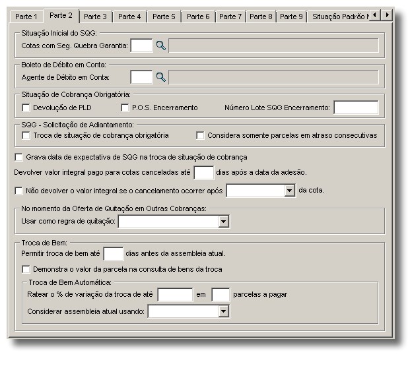The image size is (408, 372).
Task: Open the Situação Padrão tab
Action: (339, 16)
